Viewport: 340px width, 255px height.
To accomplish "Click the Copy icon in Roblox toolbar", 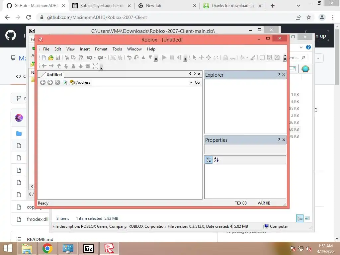I will [74, 57].
